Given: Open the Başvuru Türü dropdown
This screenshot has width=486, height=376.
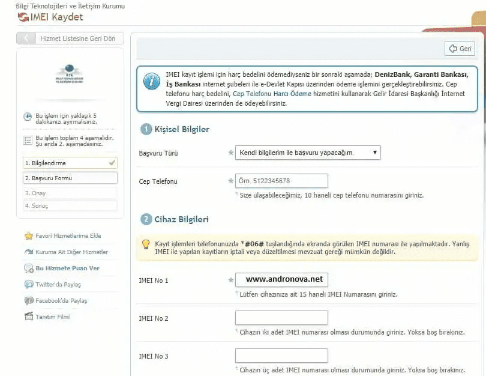Looking at the screenshot, I should (x=308, y=153).
